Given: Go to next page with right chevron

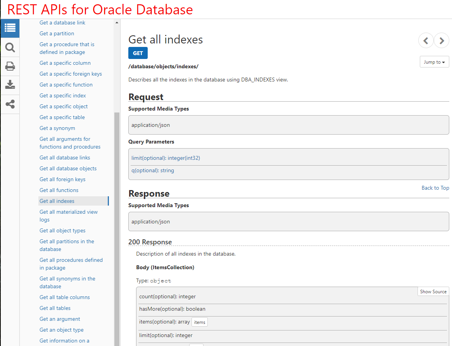Looking at the screenshot, I should [x=441, y=41].
